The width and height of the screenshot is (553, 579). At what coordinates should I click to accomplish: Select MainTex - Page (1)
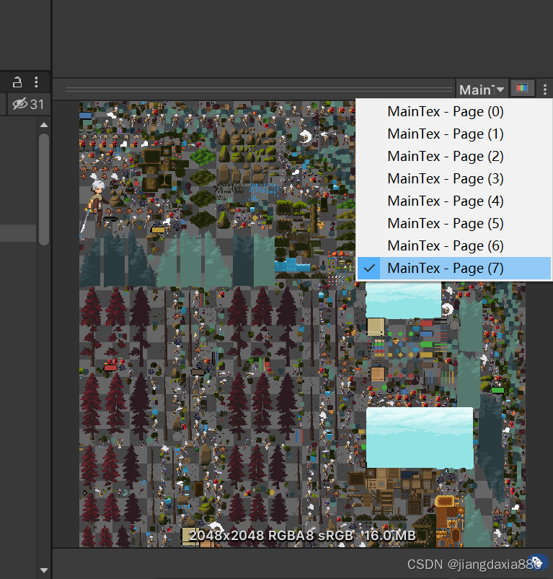click(x=454, y=134)
